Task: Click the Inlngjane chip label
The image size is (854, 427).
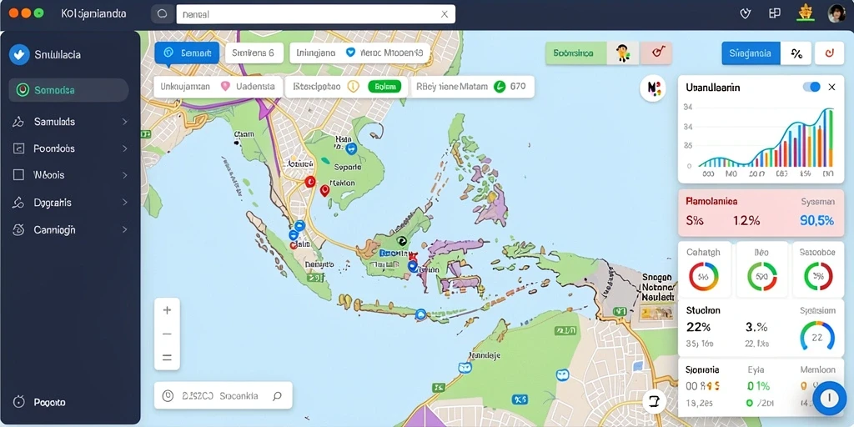Action: coord(315,53)
